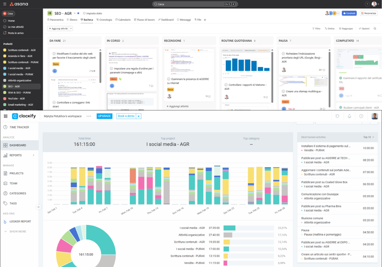Toggle the favorite star for SEO - AGR

pyautogui.click(x=78, y=13)
